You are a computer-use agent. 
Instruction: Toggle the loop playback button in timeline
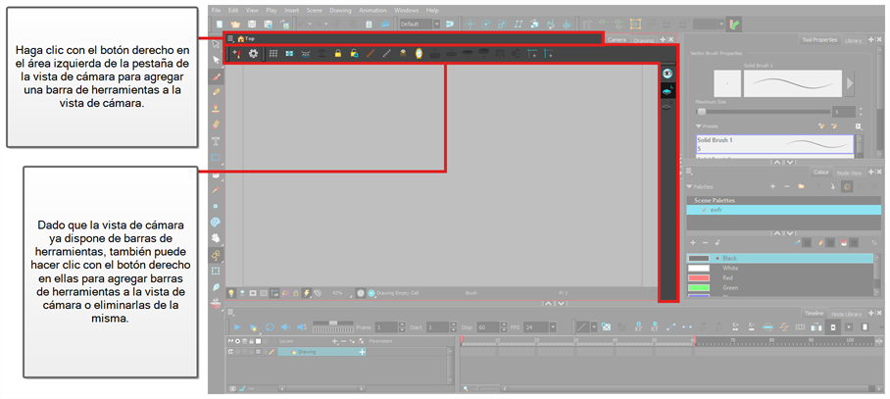click(x=270, y=325)
